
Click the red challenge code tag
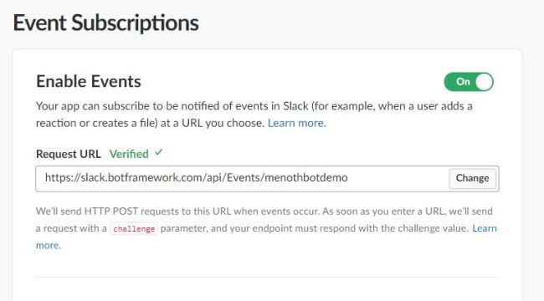click(x=134, y=229)
